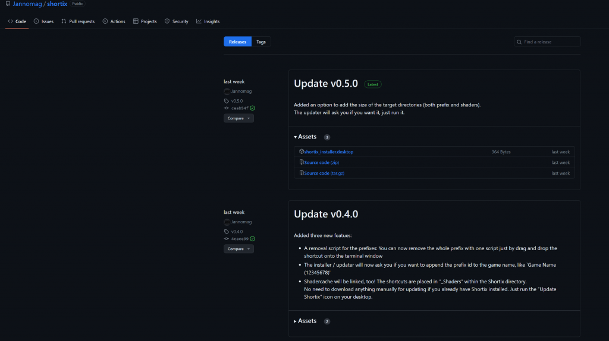Click the file icon beside Source code (zip)
Image resolution: width=609 pixels, height=341 pixels.
click(302, 162)
